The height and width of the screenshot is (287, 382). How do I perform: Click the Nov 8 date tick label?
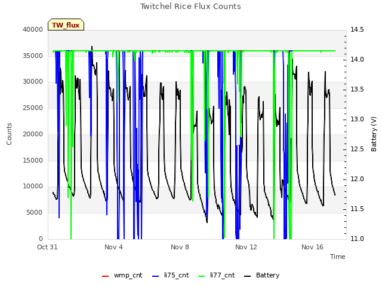click(x=180, y=247)
